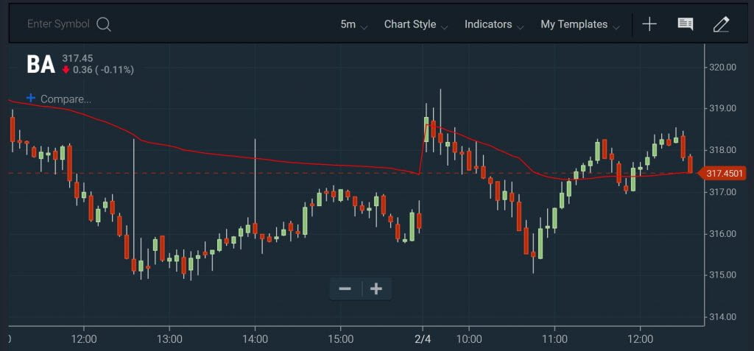Click the BA ticker symbol label
Viewport: 754px width, 351px height.
pyautogui.click(x=41, y=65)
